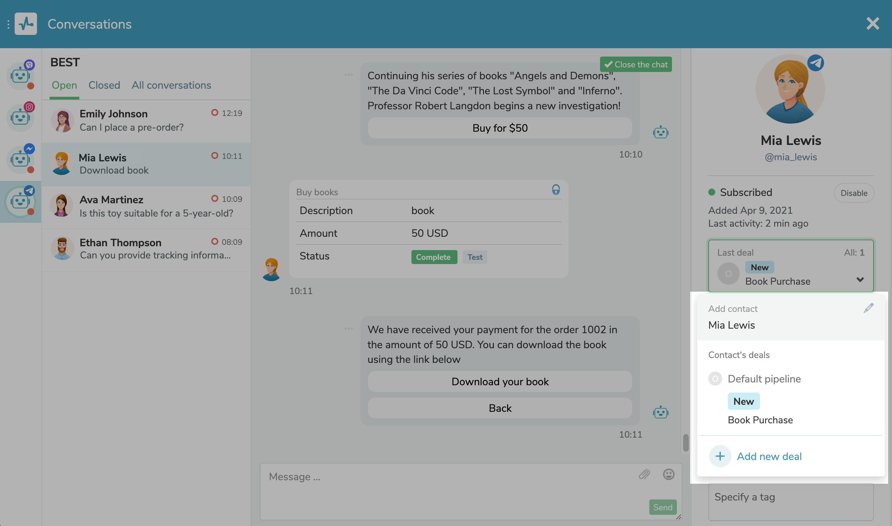Screen dimensions: 892x526
Task: Open the Viber bot in sidebar
Action: tap(20, 75)
